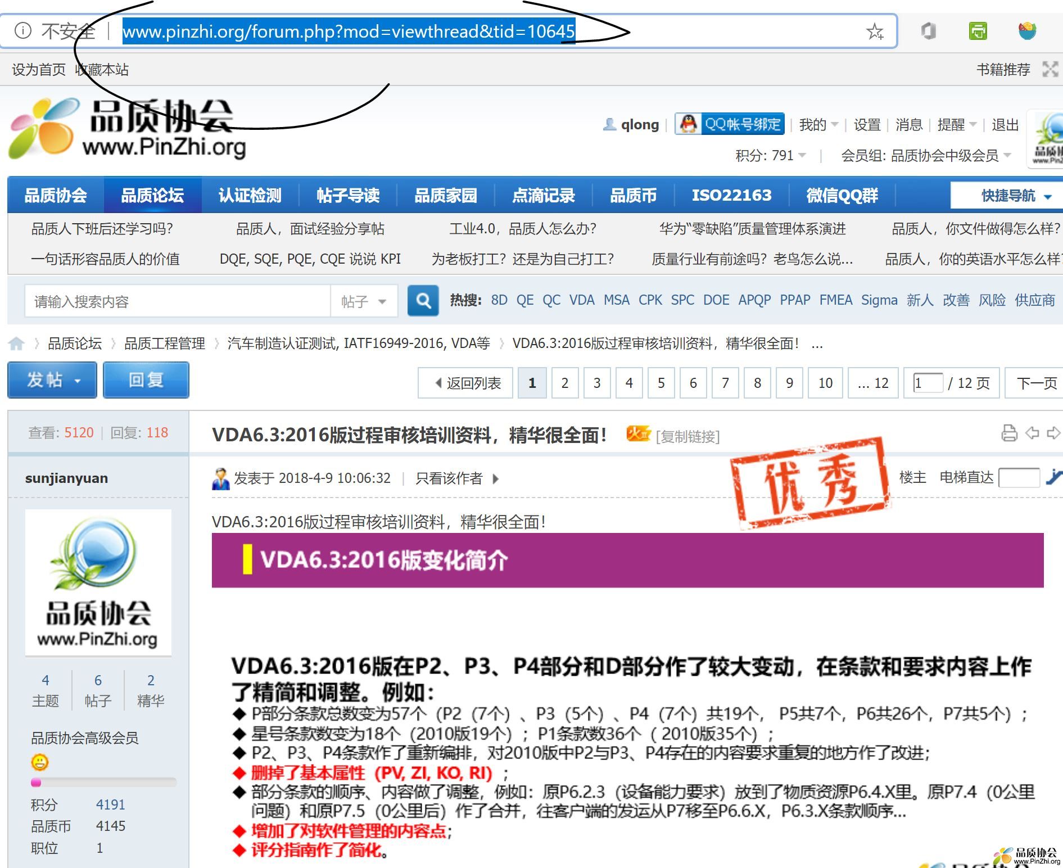Screen dimensions: 1063x868
Task: Click breadcrumb 品质工程管理
Action: (165, 343)
